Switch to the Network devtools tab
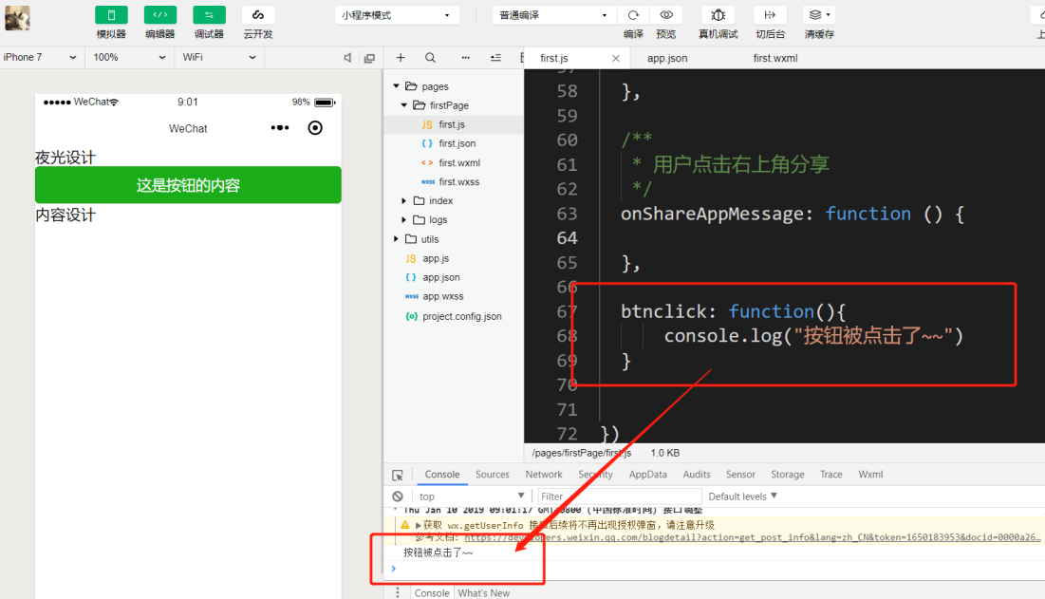This screenshot has height=599, width=1045. 544,475
